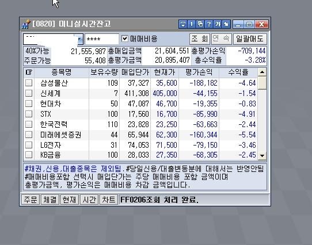Check the 삼성물산 row checkbox
The width and height of the screenshot is (312, 245).
(x=29, y=82)
